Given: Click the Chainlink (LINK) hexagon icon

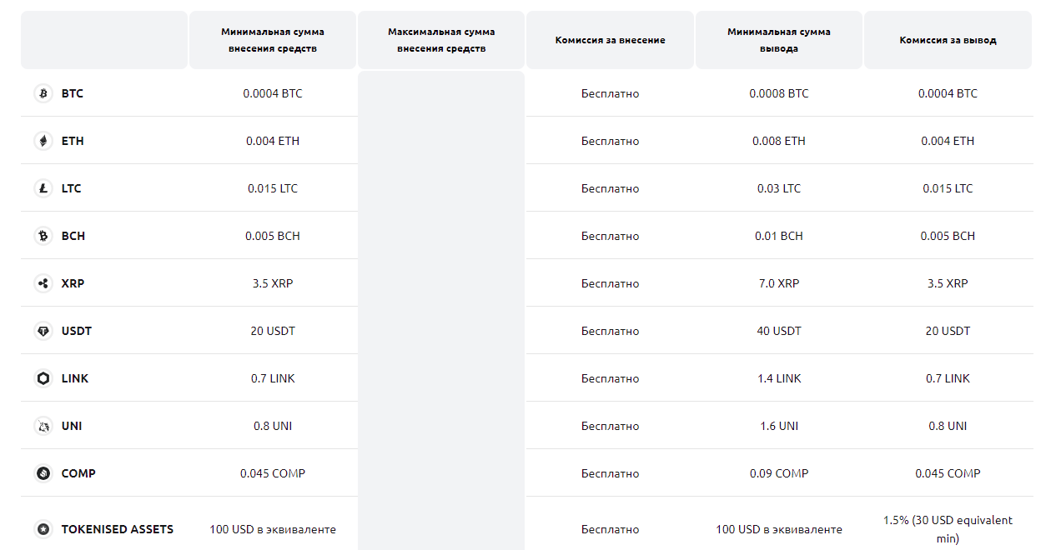Looking at the screenshot, I should (43, 378).
